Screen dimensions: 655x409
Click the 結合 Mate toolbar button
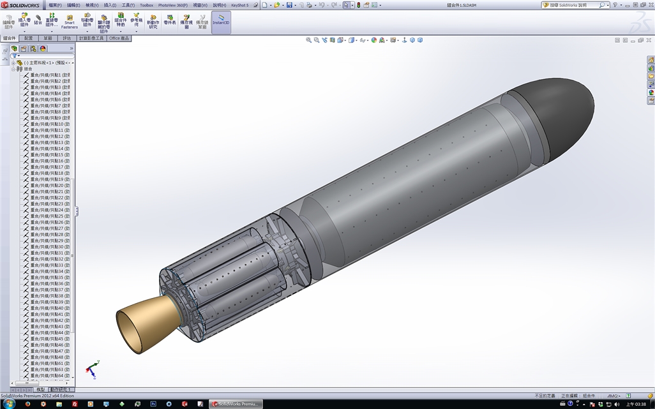coord(38,20)
